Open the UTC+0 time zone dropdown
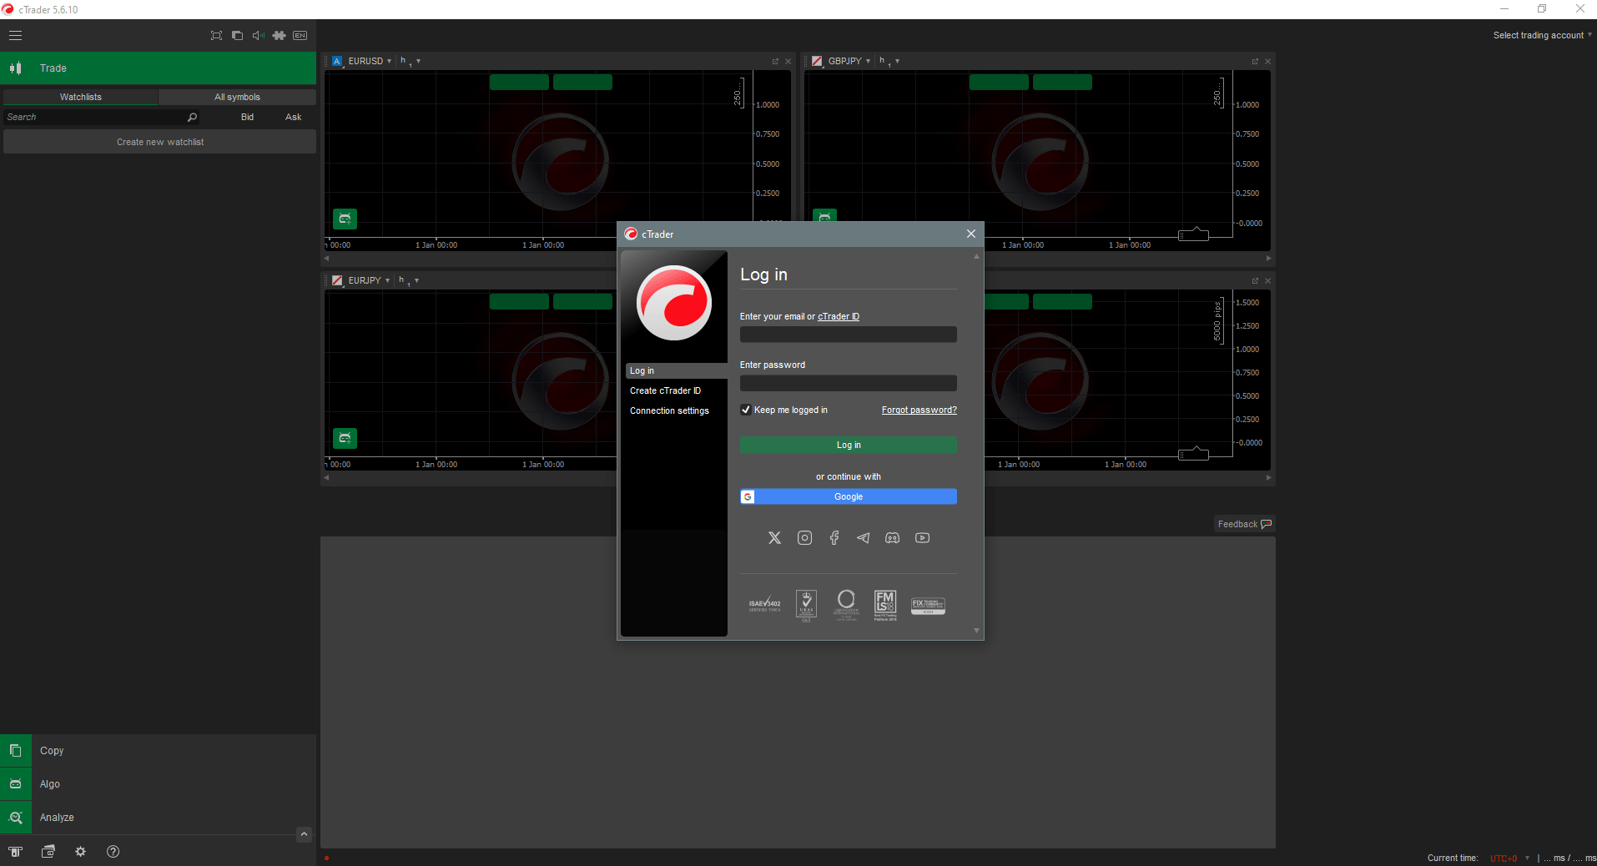 click(x=1510, y=858)
